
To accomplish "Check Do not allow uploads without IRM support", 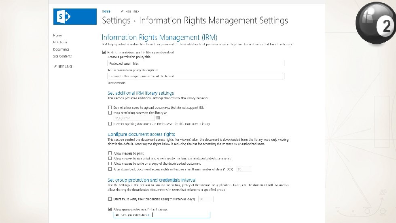I will click(x=110, y=108).
